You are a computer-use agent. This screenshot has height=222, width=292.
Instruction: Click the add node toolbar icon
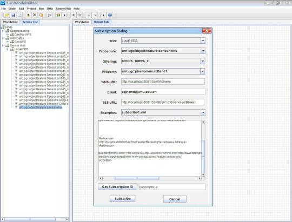(28, 15)
